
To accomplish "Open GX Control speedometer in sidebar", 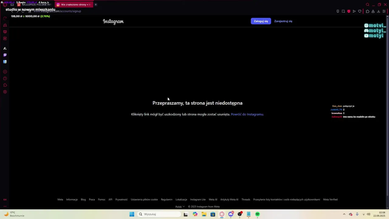I will [x=5, y=18].
